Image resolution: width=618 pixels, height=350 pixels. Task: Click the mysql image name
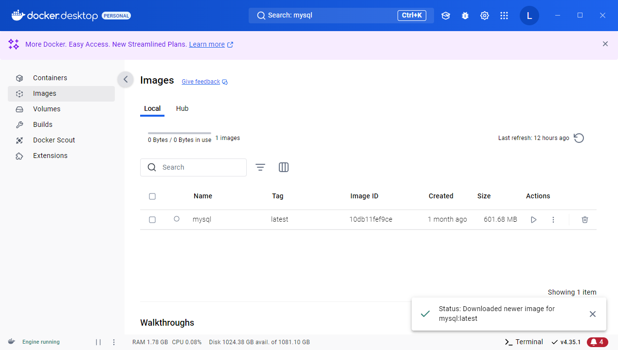point(202,219)
